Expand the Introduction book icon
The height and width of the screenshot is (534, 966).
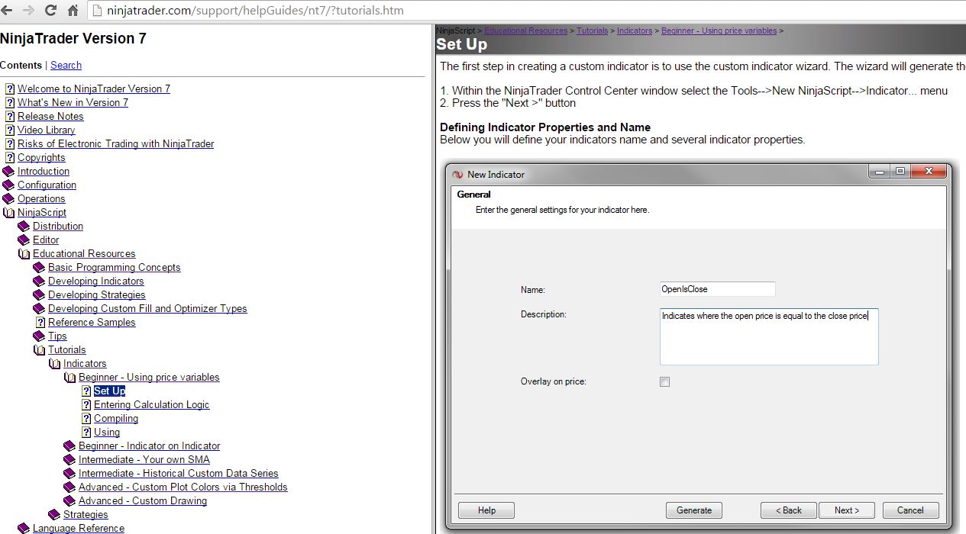[8, 171]
